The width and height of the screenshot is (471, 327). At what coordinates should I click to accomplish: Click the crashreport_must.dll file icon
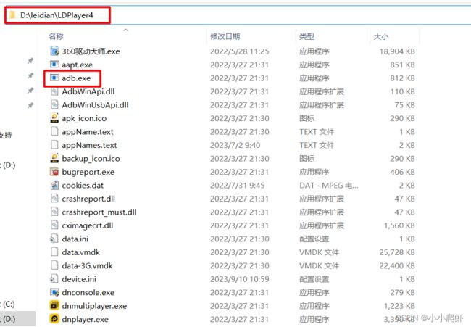tap(54, 212)
